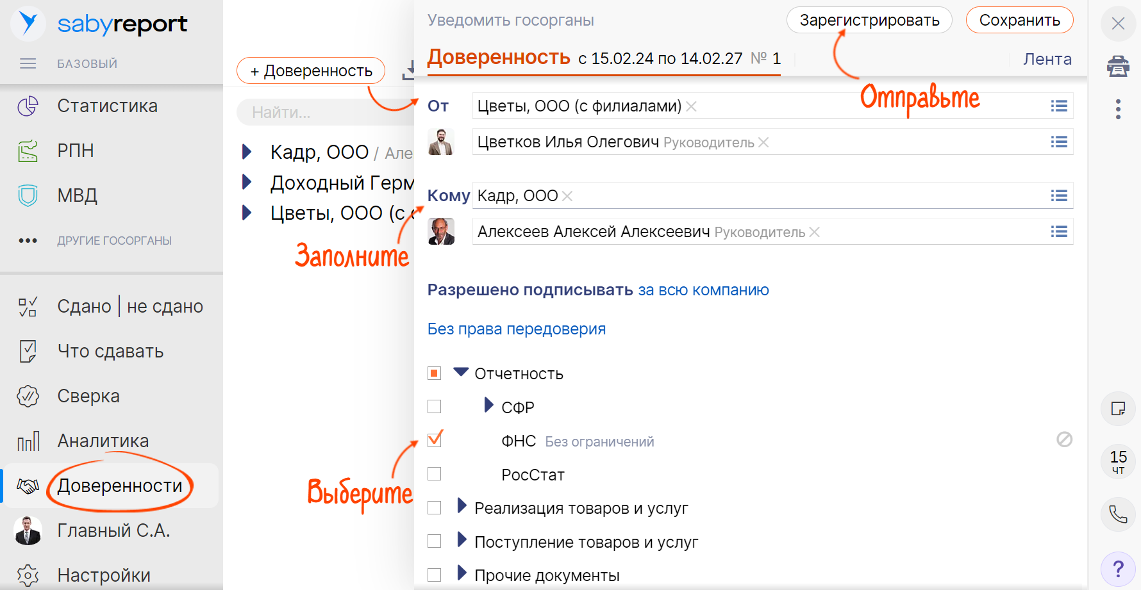Check the СФР checkbox
The image size is (1141, 590).
coord(435,407)
